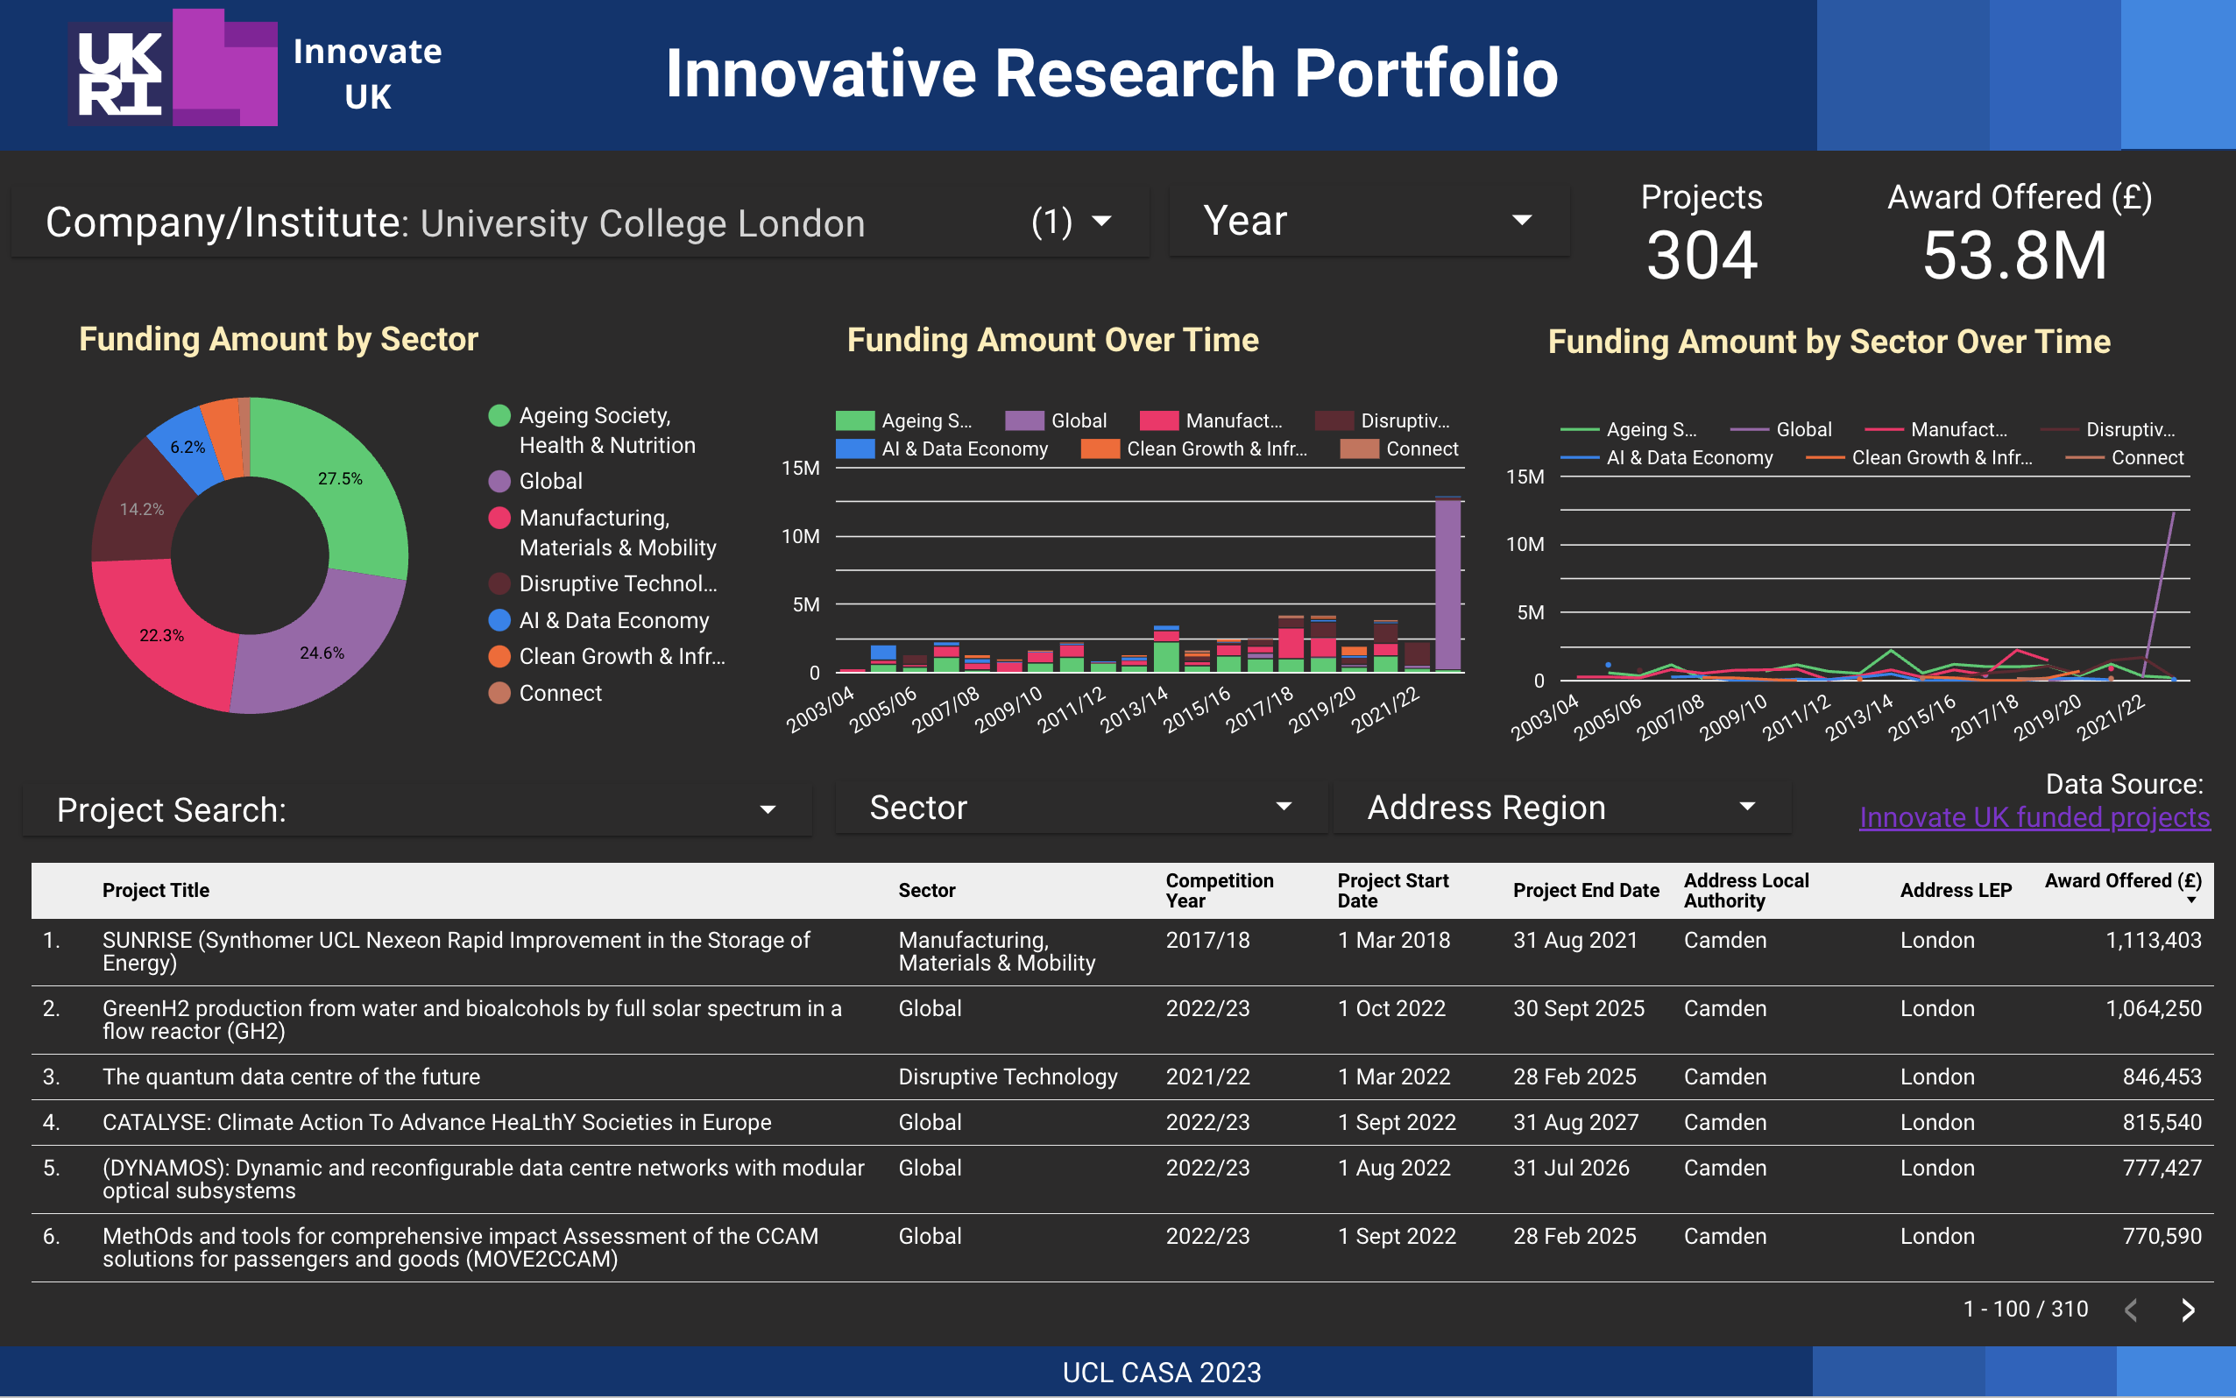The width and height of the screenshot is (2236, 1398).
Task: Go to previous table page arrow
Action: coord(2131,1310)
